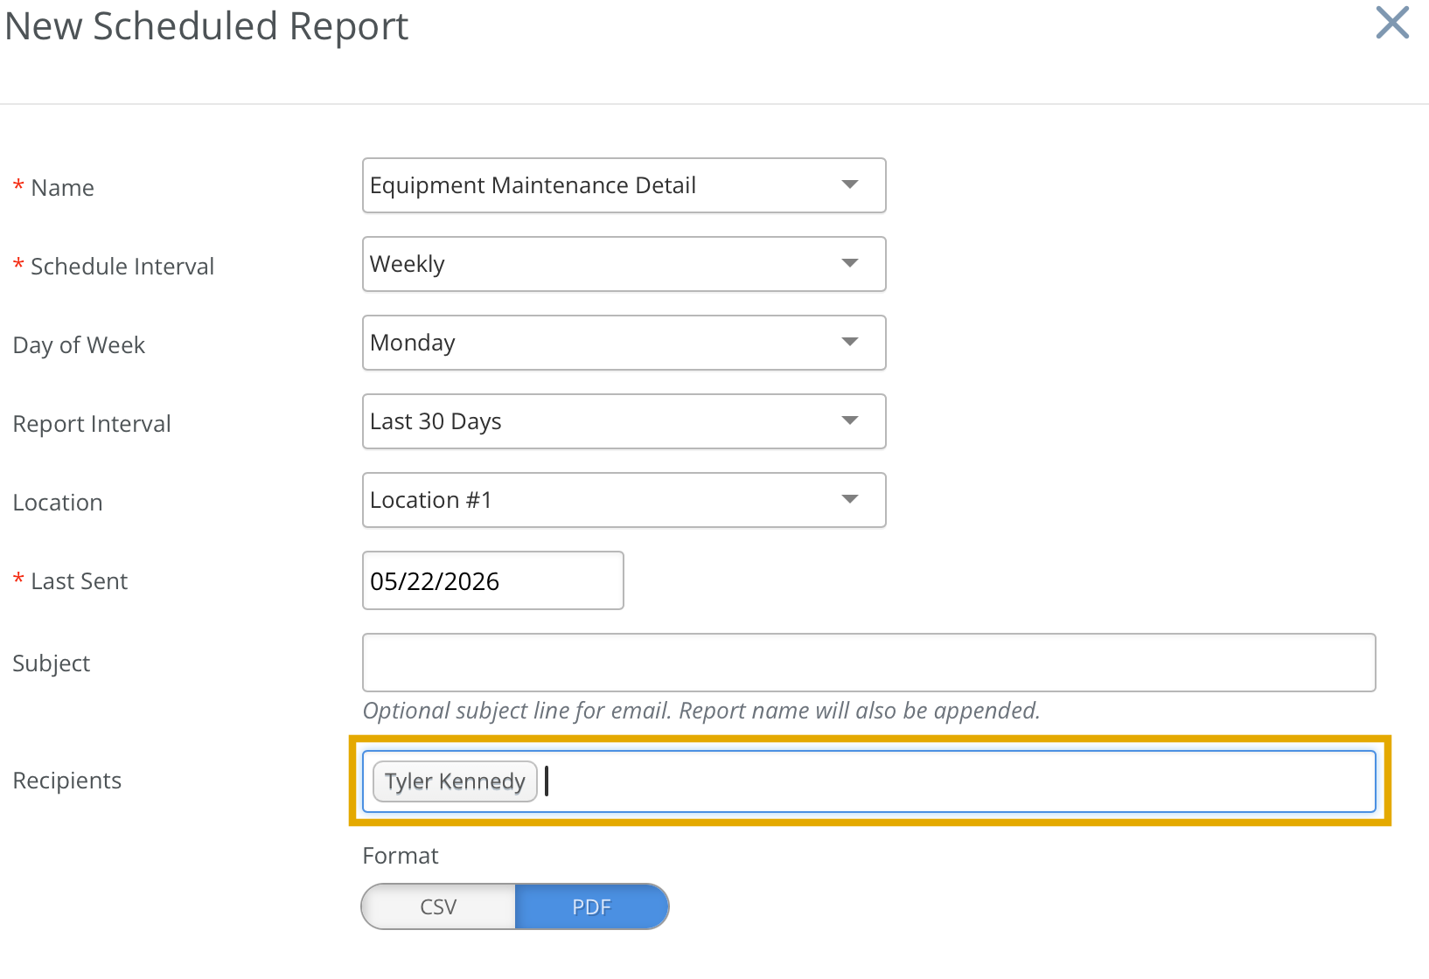The image size is (1429, 979).
Task: Switch format to CSV
Action: pos(438,906)
